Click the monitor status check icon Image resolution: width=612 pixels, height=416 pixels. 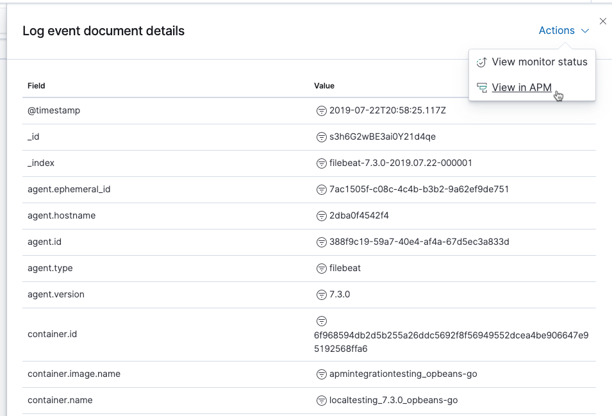coord(482,62)
